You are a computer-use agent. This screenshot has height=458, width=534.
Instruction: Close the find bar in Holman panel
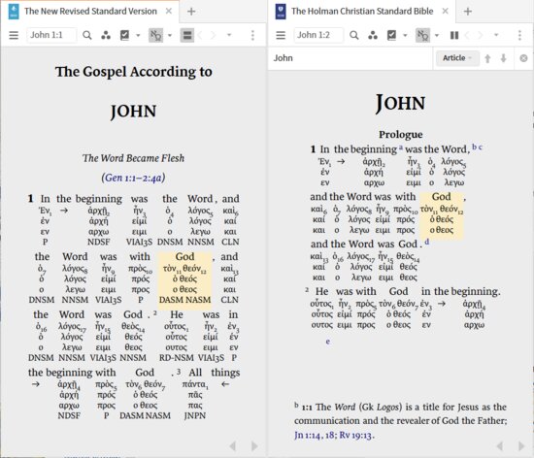(523, 58)
